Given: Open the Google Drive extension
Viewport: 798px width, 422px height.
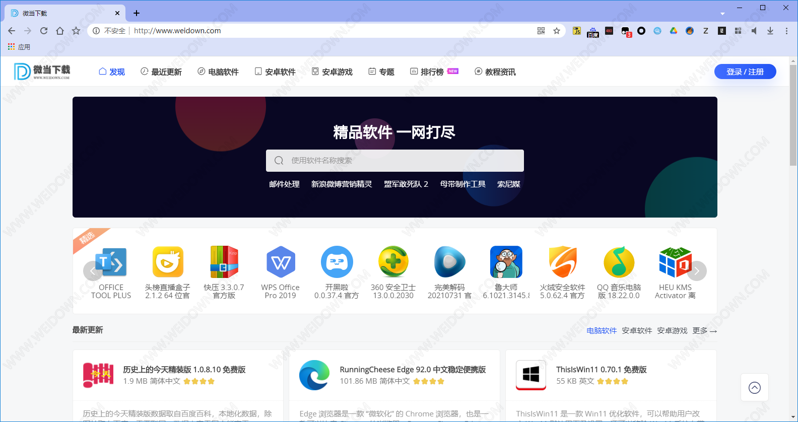Looking at the screenshot, I should (674, 31).
